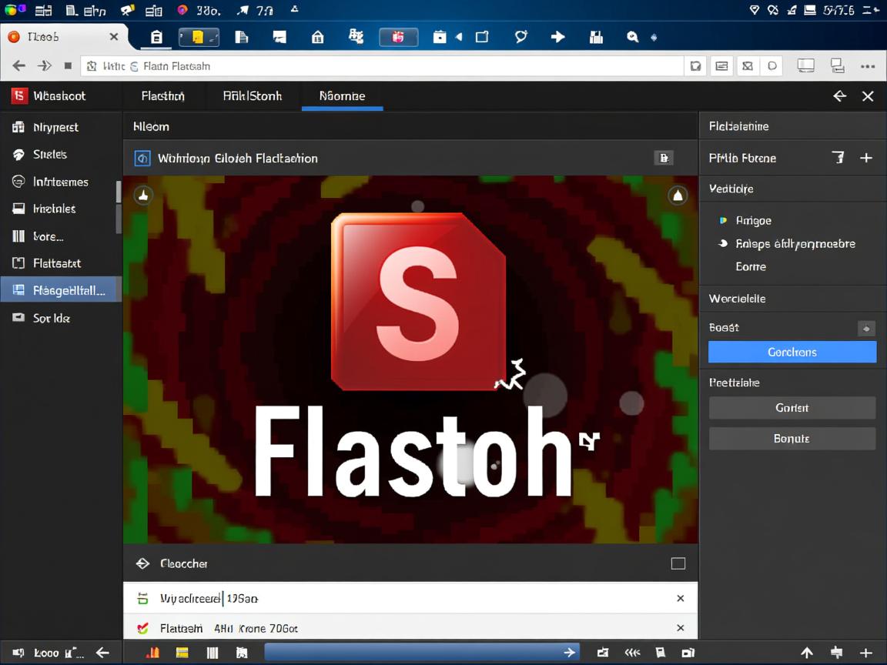Open the add (+) icon next to Pfila Forene
This screenshot has height=665, width=887.
(867, 157)
